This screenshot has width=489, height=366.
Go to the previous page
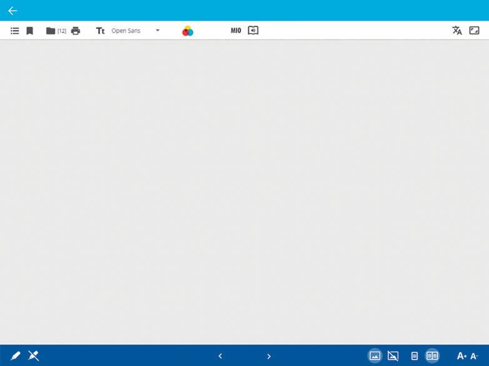pyautogui.click(x=220, y=356)
